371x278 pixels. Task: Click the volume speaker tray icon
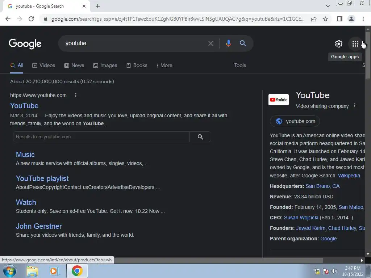point(334,271)
